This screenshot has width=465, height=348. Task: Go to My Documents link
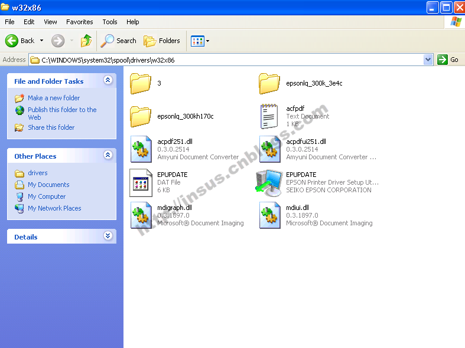point(48,185)
